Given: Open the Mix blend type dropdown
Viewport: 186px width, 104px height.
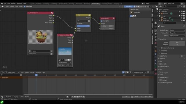Looking at the screenshot, I should click(x=82, y=21).
